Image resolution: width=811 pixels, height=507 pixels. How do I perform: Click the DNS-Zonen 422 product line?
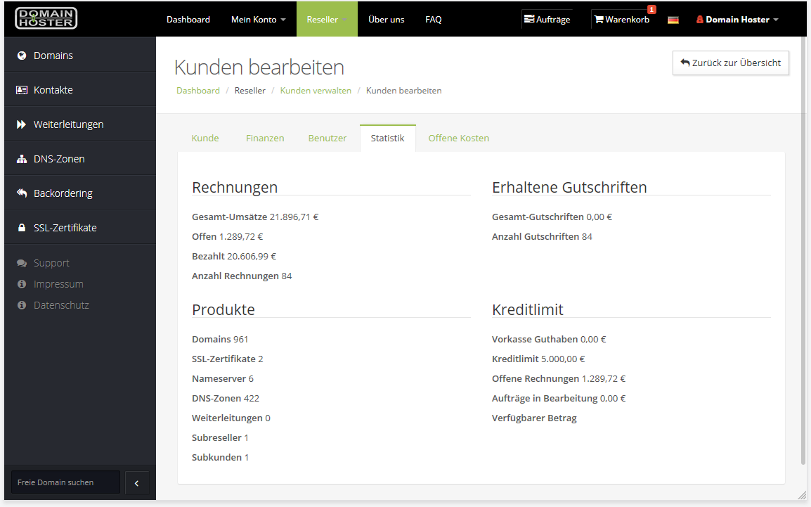[226, 398]
